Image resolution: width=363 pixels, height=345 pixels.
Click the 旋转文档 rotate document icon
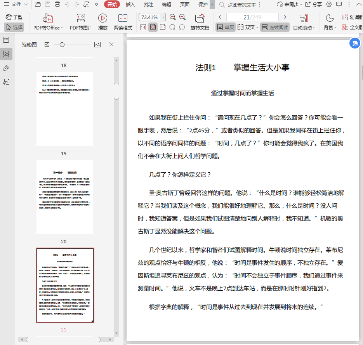[200, 18]
